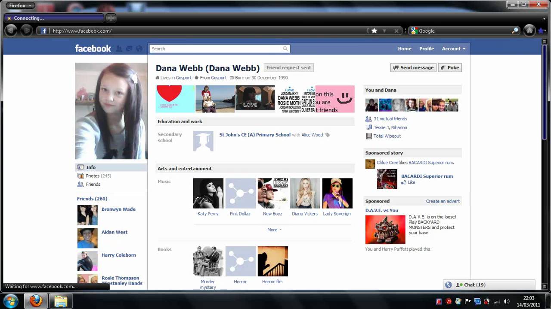Click the Facebook search input field
Viewport: 551px width, 309px height.
215,48
